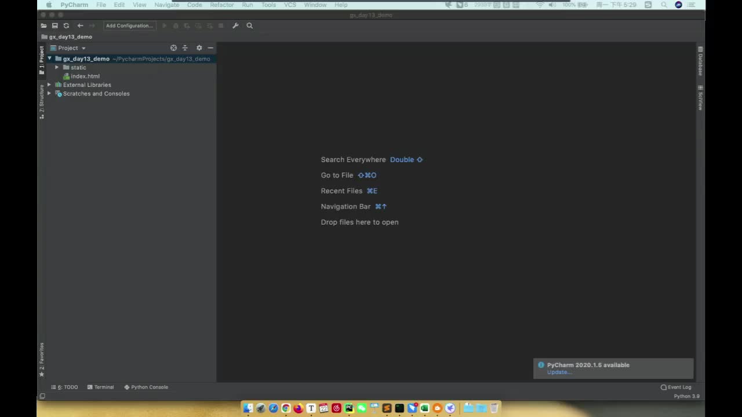742x417 pixels.
Task: Expand External Libraries node
Action: click(x=49, y=85)
